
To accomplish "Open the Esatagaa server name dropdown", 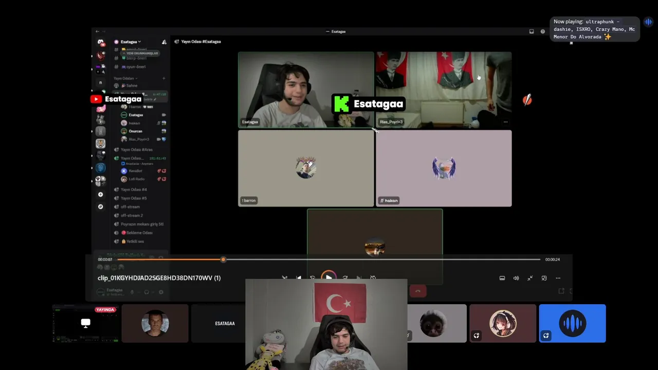I will point(130,42).
